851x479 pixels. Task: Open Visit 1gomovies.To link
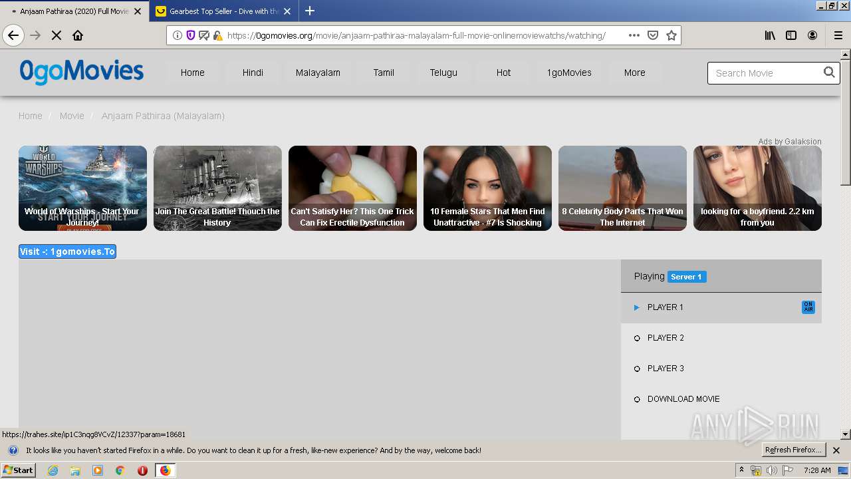click(x=67, y=251)
